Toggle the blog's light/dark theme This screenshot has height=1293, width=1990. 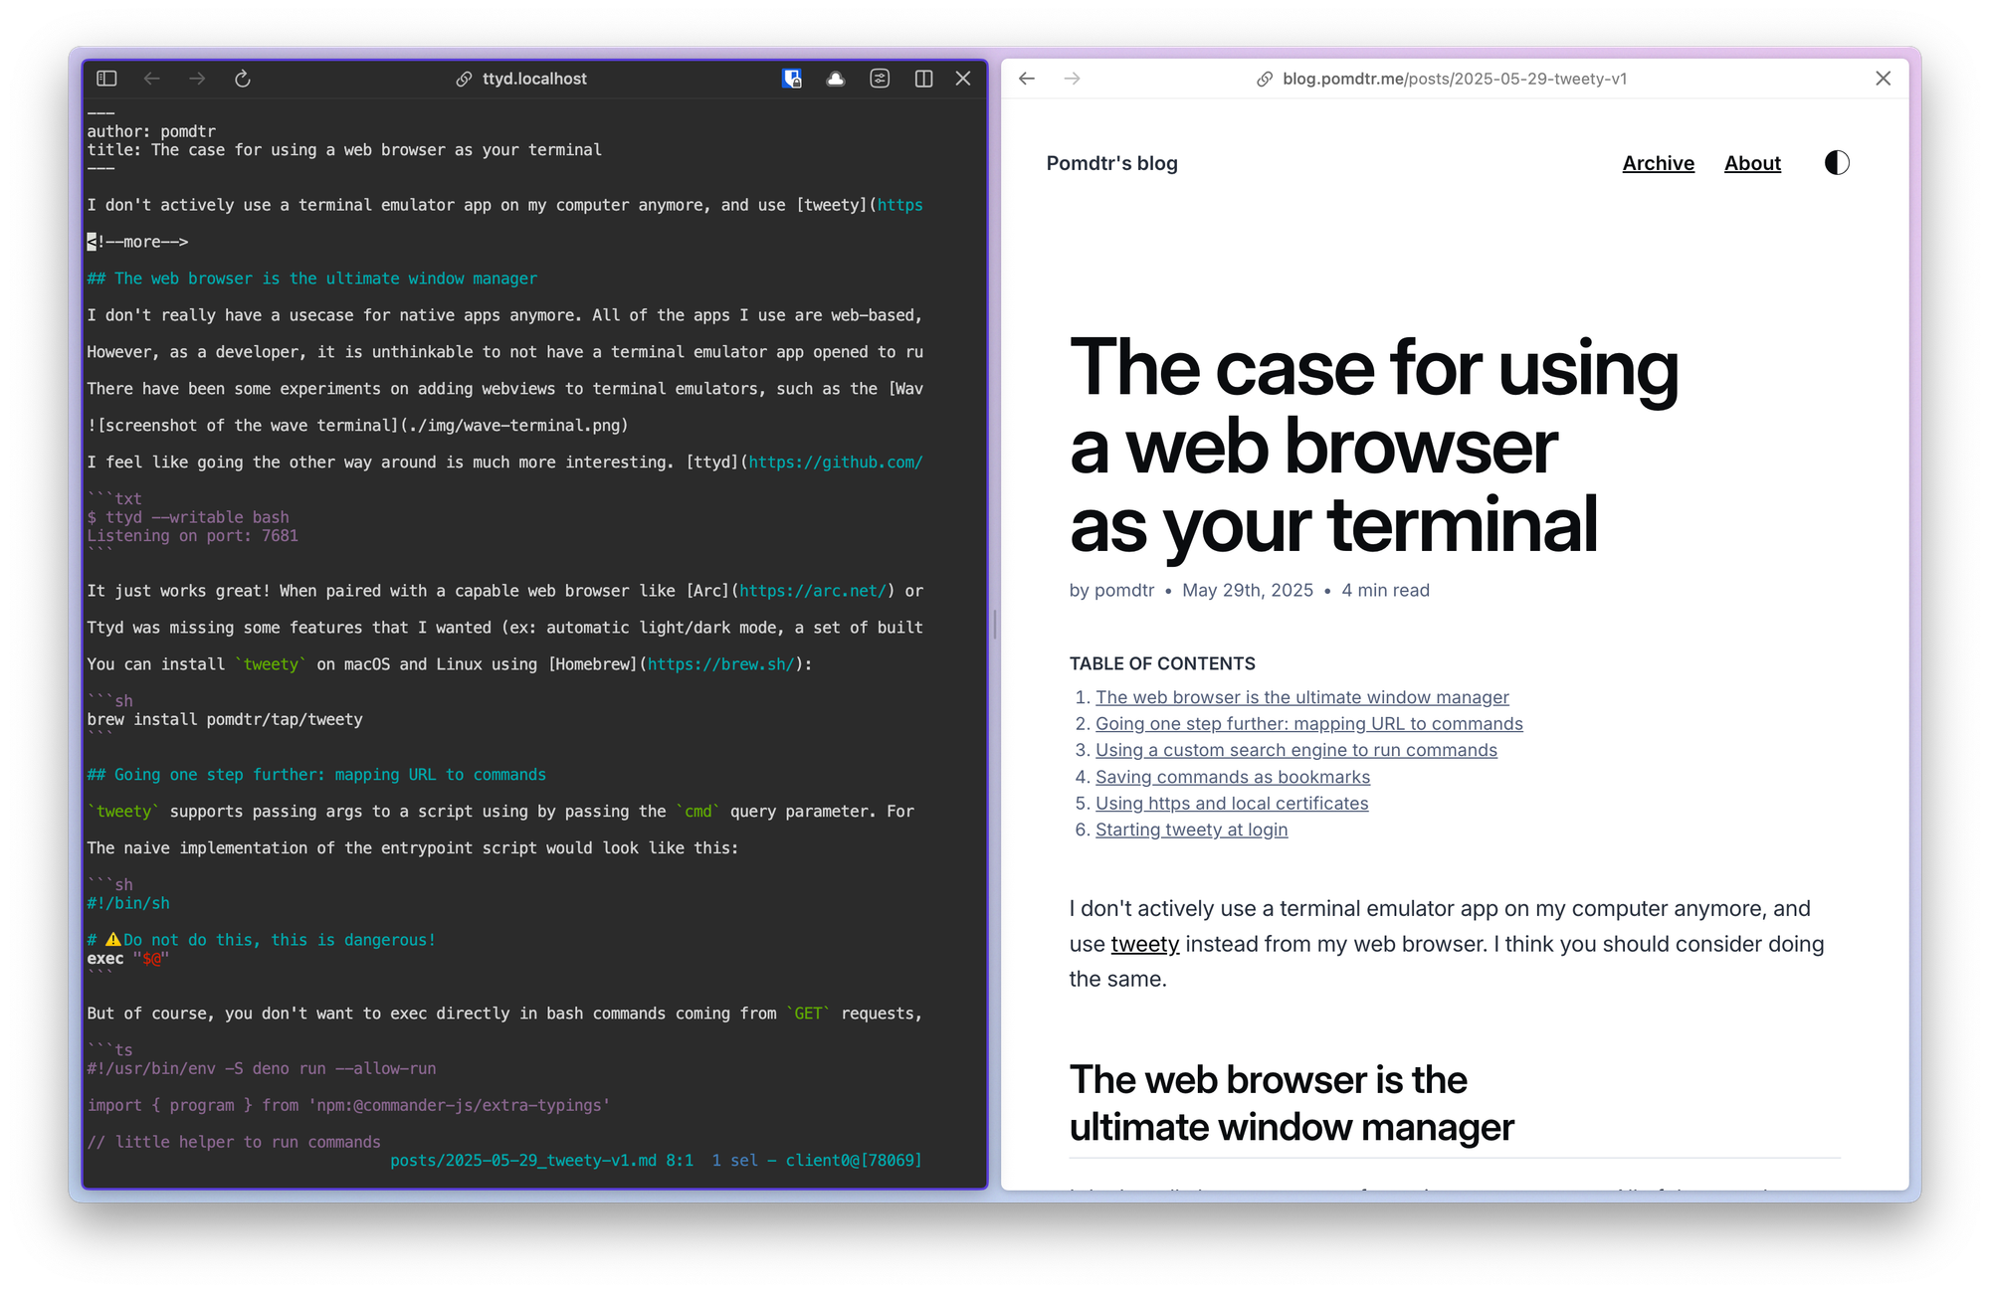tap(1837, 163)
